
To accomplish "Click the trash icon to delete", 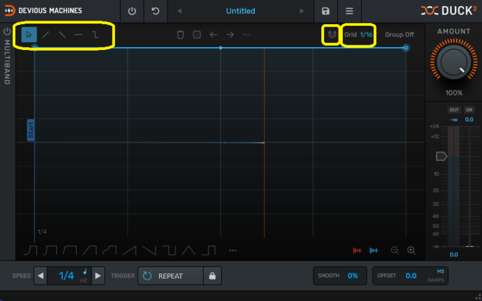I will pos(180,35).
